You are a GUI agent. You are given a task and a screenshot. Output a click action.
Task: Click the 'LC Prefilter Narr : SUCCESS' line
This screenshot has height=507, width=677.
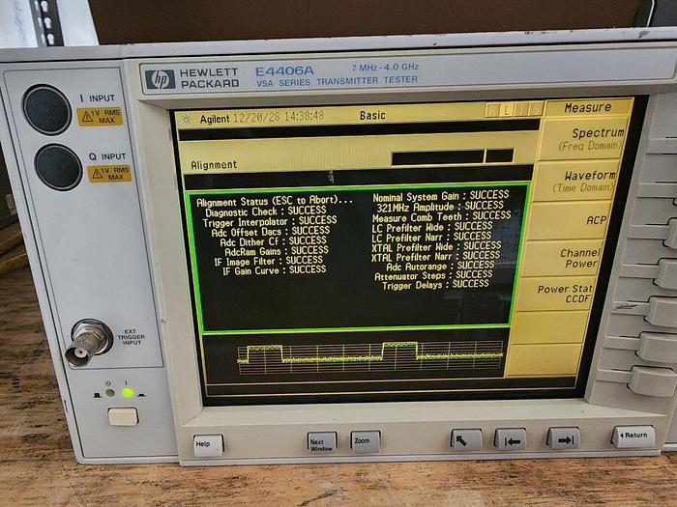[x=431, y=237]
